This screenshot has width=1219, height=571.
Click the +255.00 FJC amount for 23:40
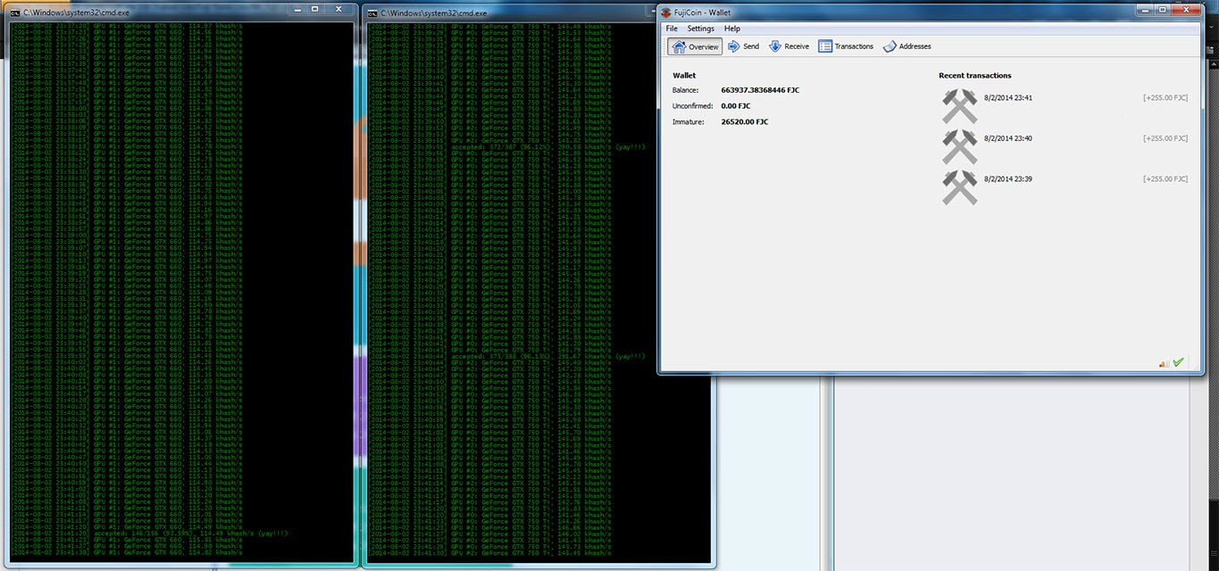pos(1165,138)
